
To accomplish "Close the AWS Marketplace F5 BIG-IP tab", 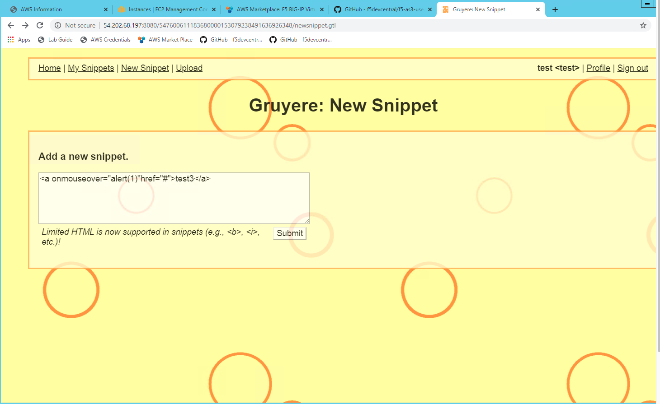I will [x=322, y=9].
